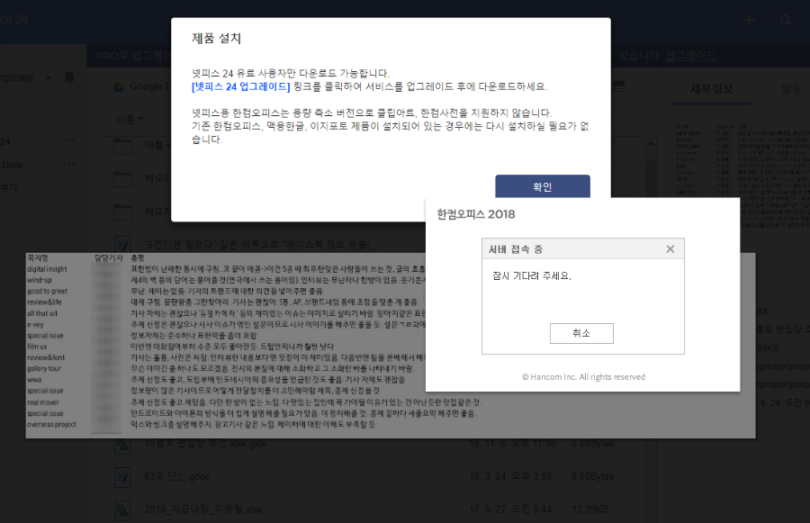Viewport: 810px width, 523px height.
Task: Click the review&life row label
Action: click(44, 302)
